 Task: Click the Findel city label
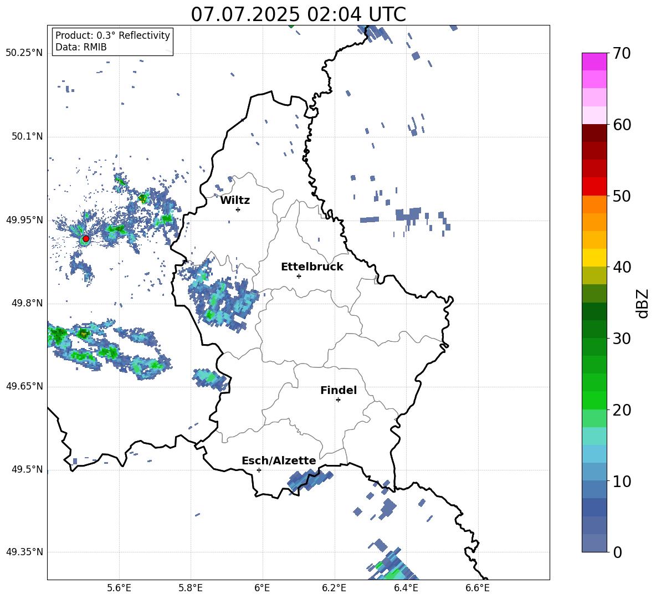339,390
